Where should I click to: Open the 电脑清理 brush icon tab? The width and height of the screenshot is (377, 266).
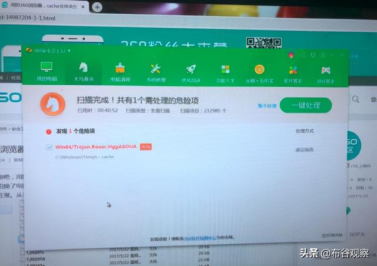point(120,72)
